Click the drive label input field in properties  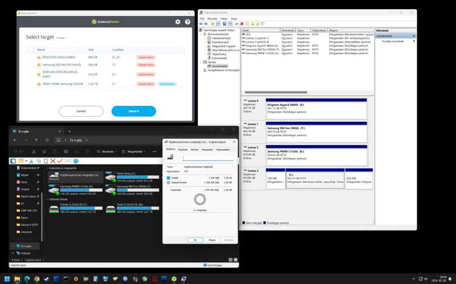(x=208, y=158)
